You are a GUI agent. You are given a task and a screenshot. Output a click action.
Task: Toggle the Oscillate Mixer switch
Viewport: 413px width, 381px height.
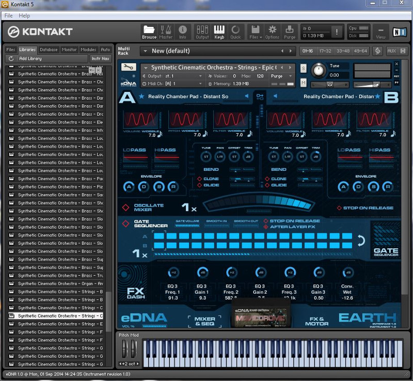coord(125,208)
